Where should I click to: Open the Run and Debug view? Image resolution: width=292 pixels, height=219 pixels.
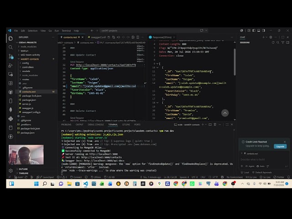[10, 65]
